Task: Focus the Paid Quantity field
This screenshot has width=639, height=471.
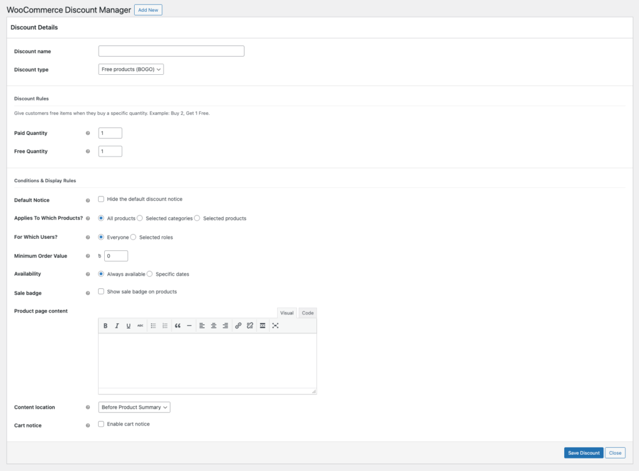Action: (x=110, y=133)
